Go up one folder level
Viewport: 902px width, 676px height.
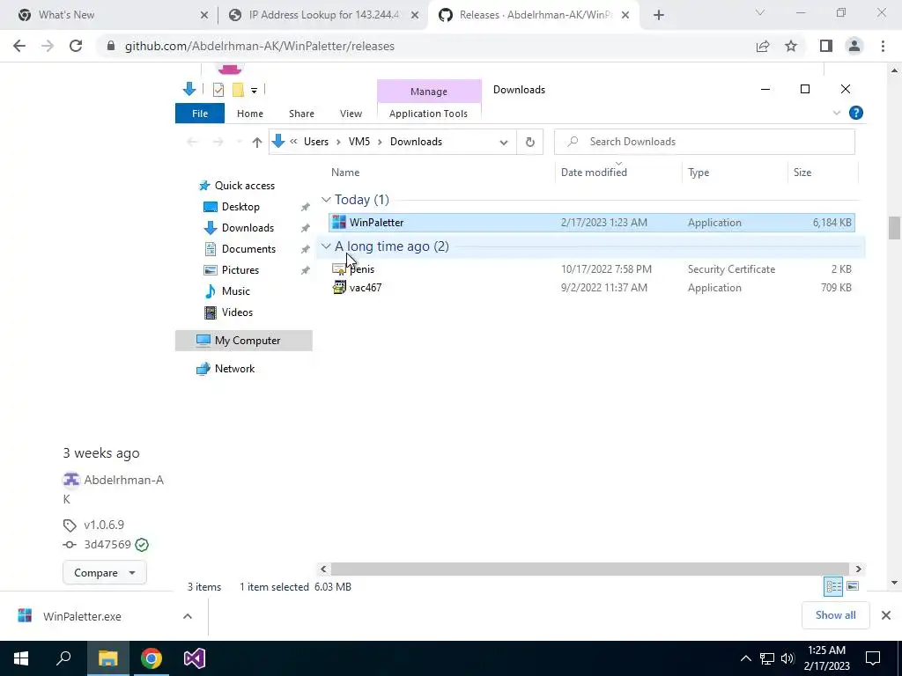pos(256,142)
